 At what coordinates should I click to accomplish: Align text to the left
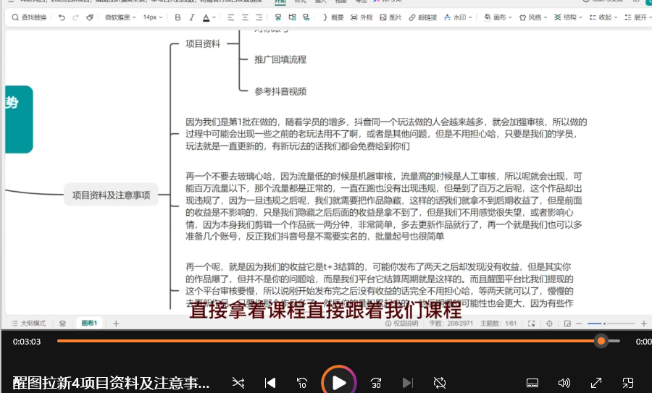[231, 17]
